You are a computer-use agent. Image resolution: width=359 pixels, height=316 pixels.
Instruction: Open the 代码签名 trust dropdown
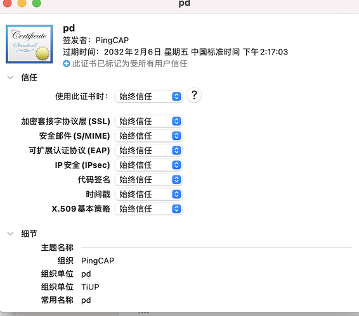(148, 180)
